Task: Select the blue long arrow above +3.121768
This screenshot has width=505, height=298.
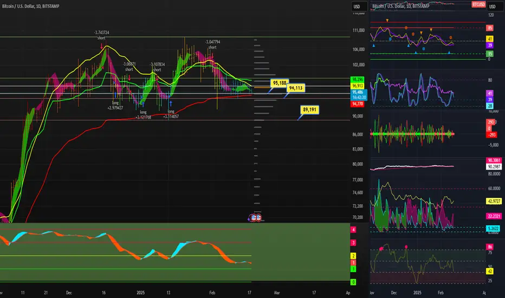Action: click(x=143, y=105)
